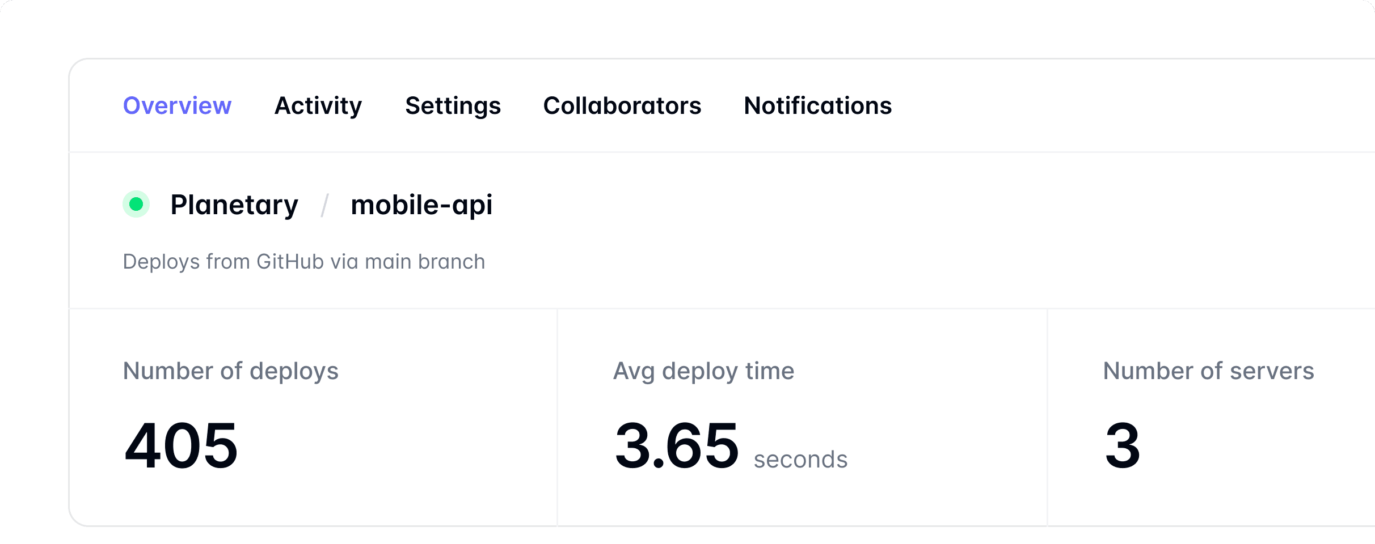Switch to the Overview tab

click(x=177, y=106)
